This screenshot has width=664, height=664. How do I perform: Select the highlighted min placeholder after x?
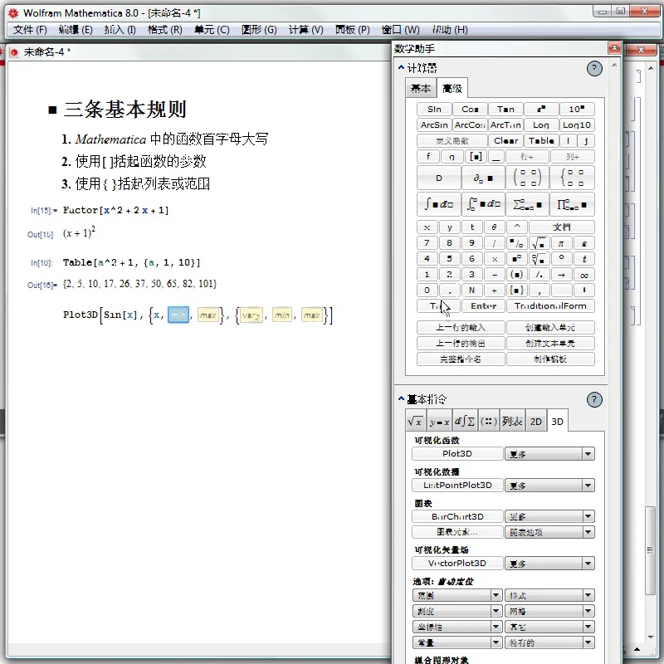click(x=178, y=315)
